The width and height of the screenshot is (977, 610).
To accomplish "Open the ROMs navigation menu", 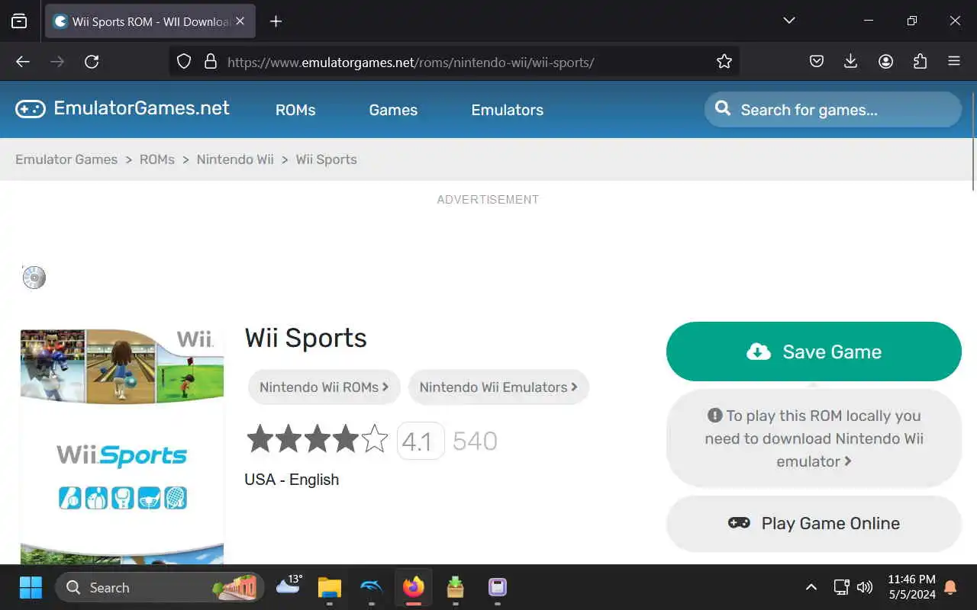I will (x=295, y=110).
